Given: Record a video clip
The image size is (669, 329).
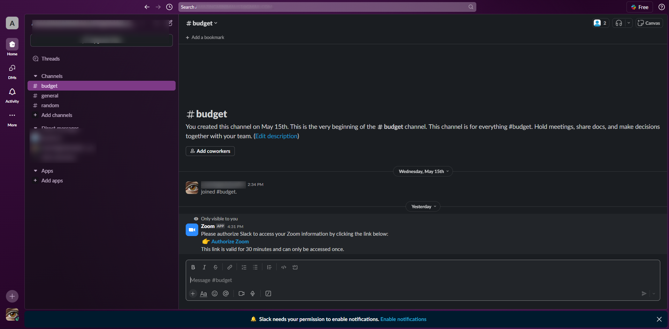Looking at the screenshot, I should click(241, 293).
